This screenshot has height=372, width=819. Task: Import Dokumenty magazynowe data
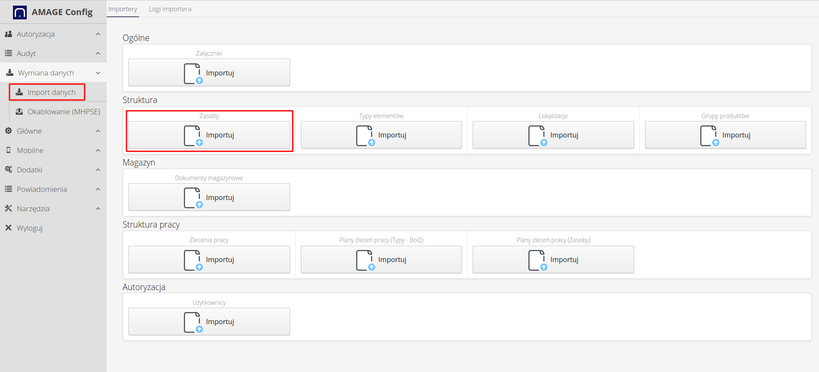pyautogui.click(x=209, y=197)
